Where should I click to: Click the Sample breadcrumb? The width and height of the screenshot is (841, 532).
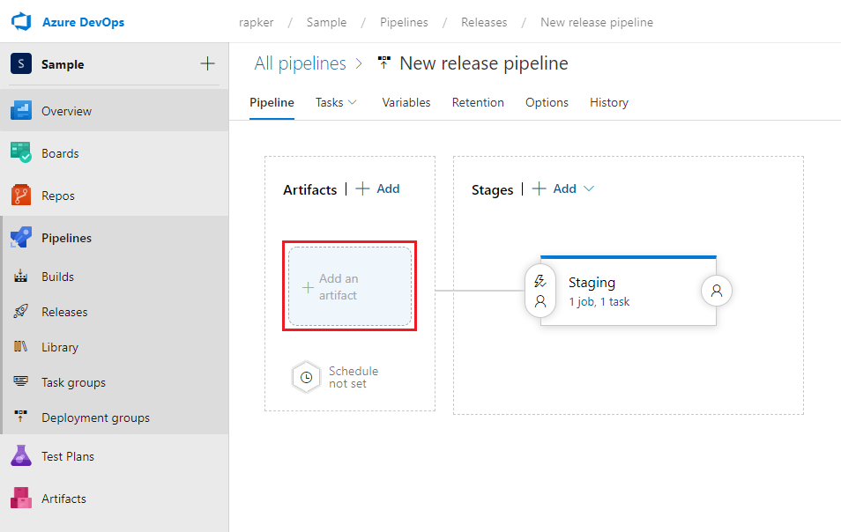[327, 23]
